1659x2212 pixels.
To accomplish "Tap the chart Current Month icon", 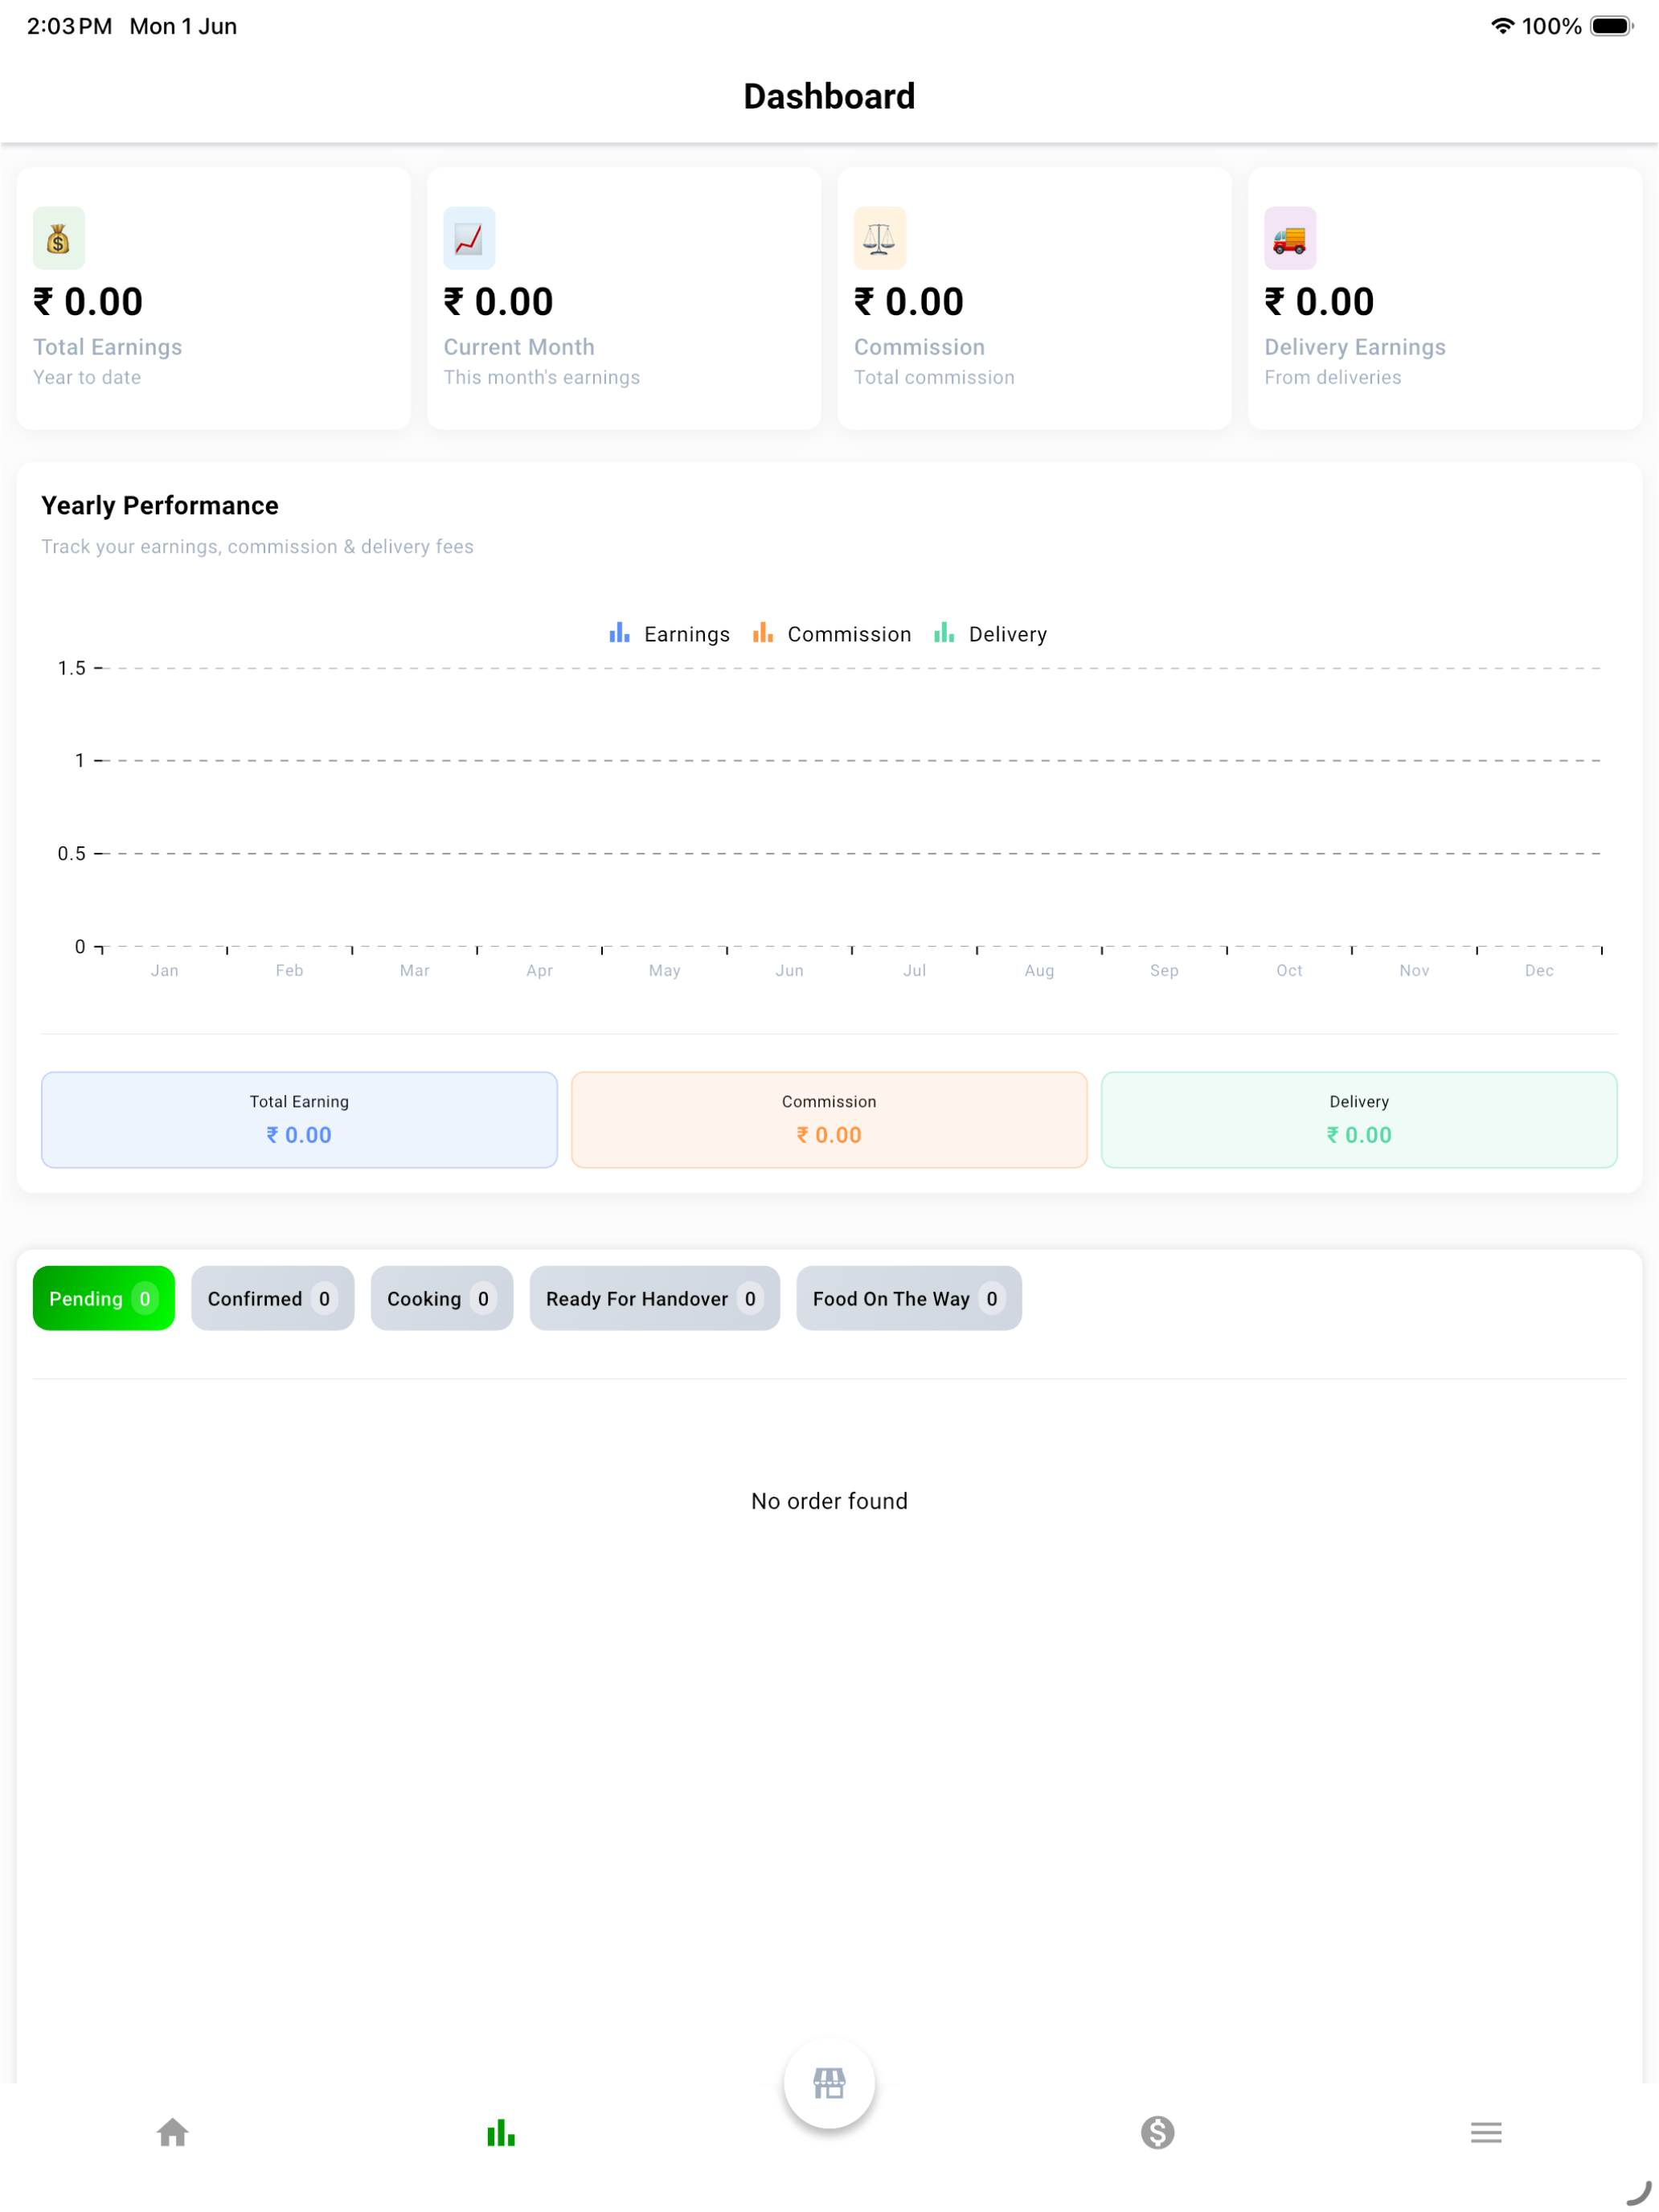I will [469, 238].
